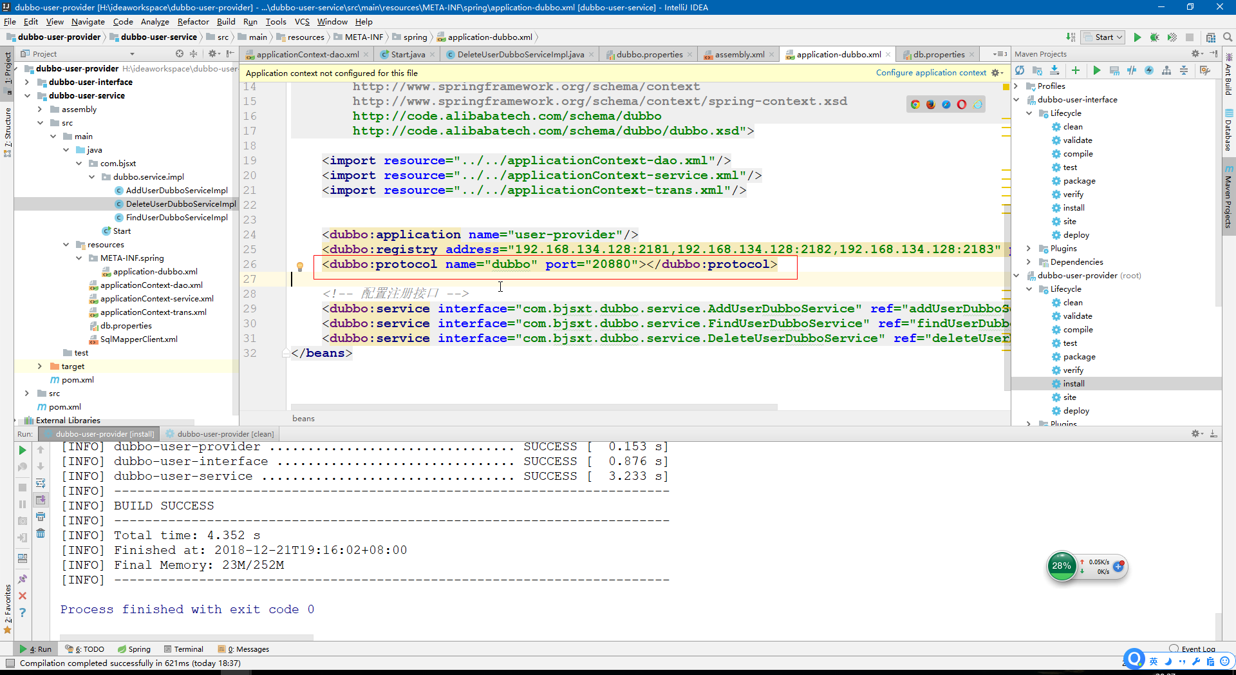Click Collapse All icon in Maven panel
Viewport: 1236px width, 675px height.
(x=1184, y=70)
